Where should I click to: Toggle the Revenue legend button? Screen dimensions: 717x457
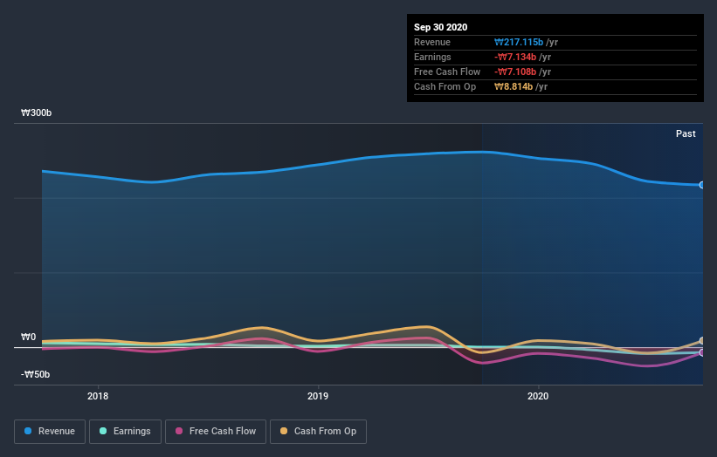click(50, 432)
